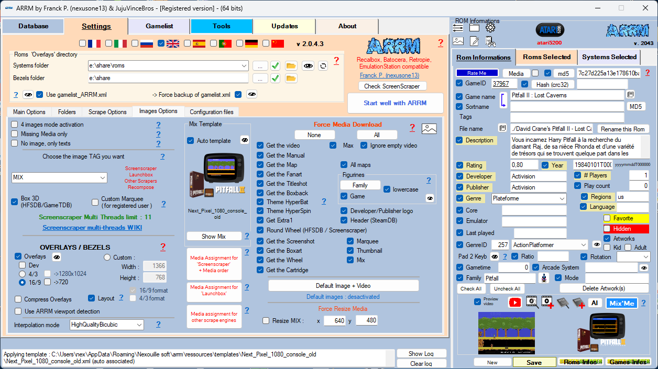
Task: Click the eye icon beside GenreID dropdown
Action: click(x=596, y=244)
